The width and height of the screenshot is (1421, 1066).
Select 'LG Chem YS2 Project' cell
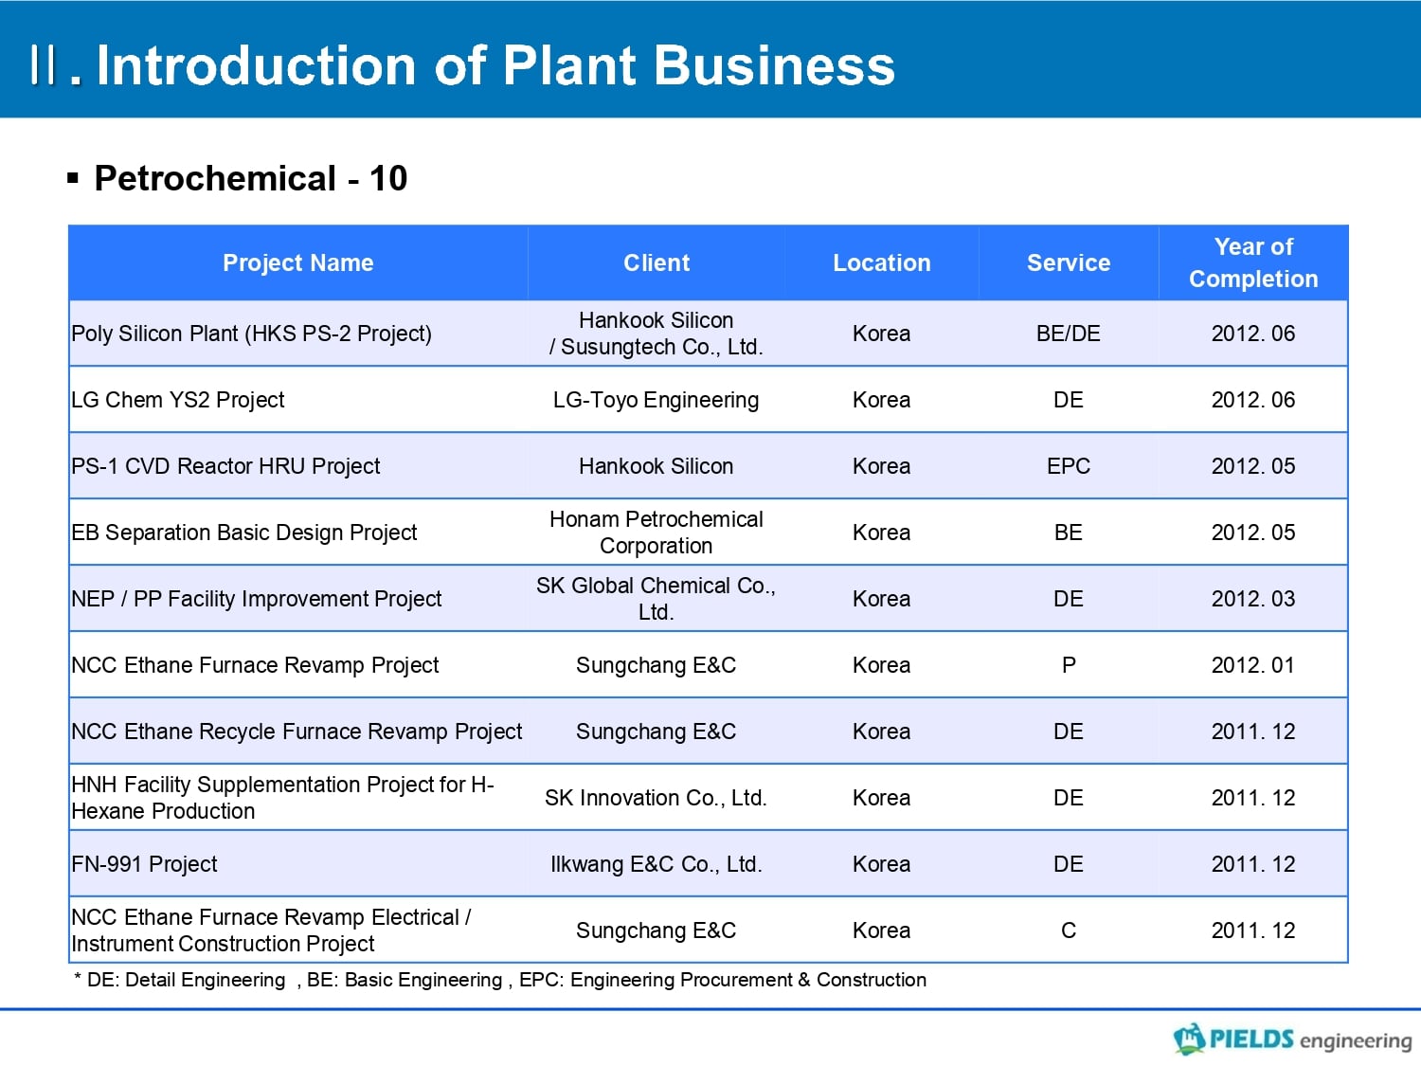(298, 400)
